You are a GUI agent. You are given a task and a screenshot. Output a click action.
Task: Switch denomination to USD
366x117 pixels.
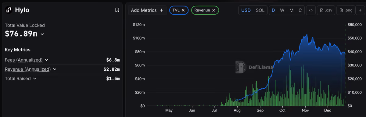(246, 10)
